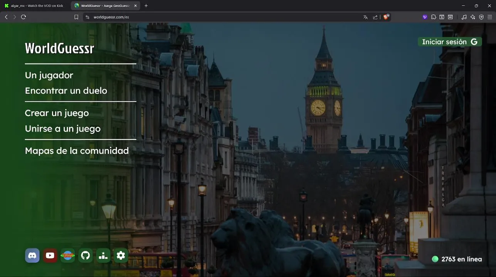Reload the current page
Screen dimensions: 496x277
[24, 17]
